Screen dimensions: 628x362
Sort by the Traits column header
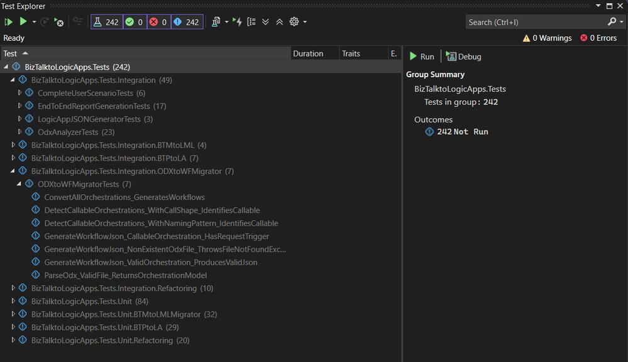363,53
